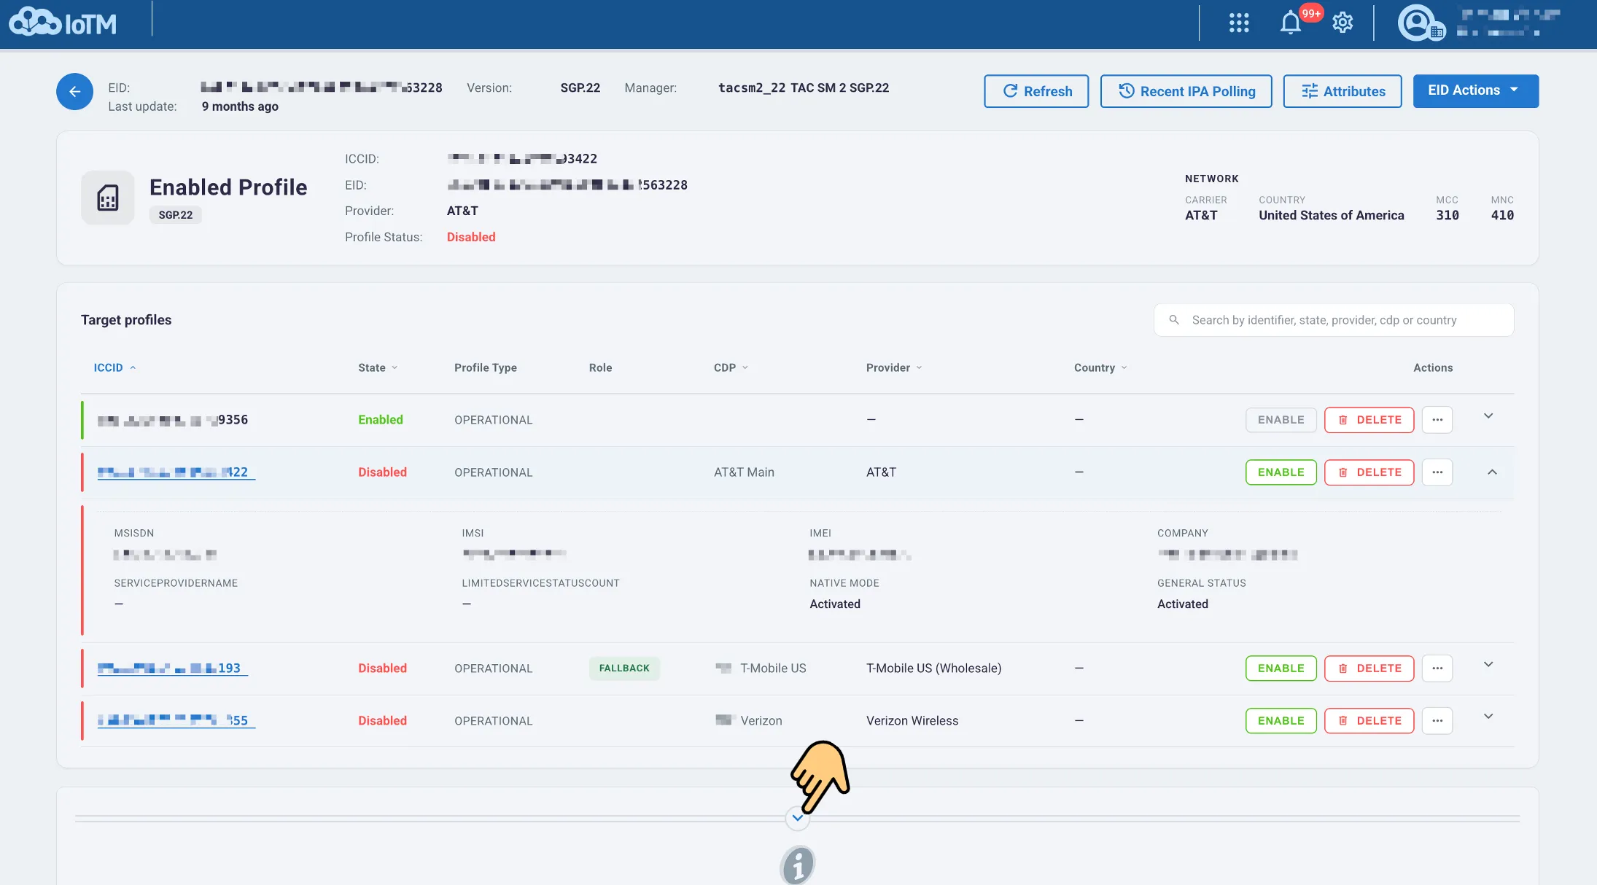
Task: Open ICCID link ending 55
Action: coord(176,721)
